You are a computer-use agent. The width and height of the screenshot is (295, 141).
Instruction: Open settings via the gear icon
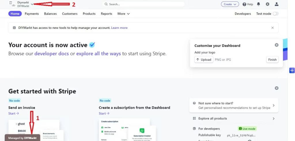click(267, 4)
